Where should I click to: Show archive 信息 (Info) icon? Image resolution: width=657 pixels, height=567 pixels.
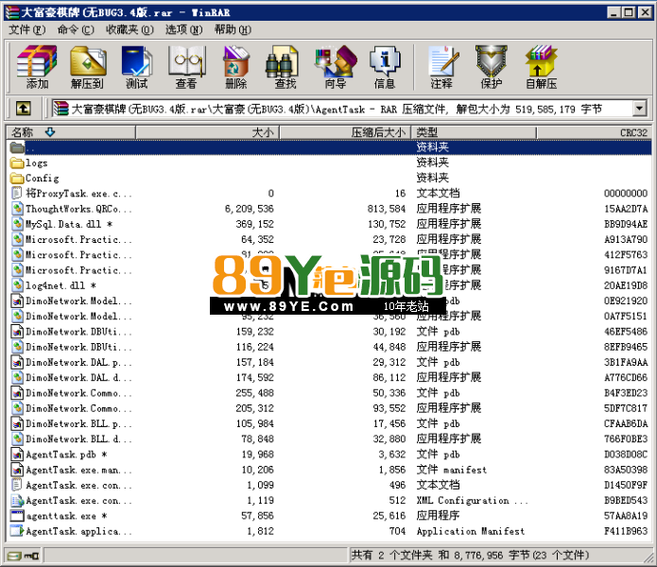pos(385,67)
